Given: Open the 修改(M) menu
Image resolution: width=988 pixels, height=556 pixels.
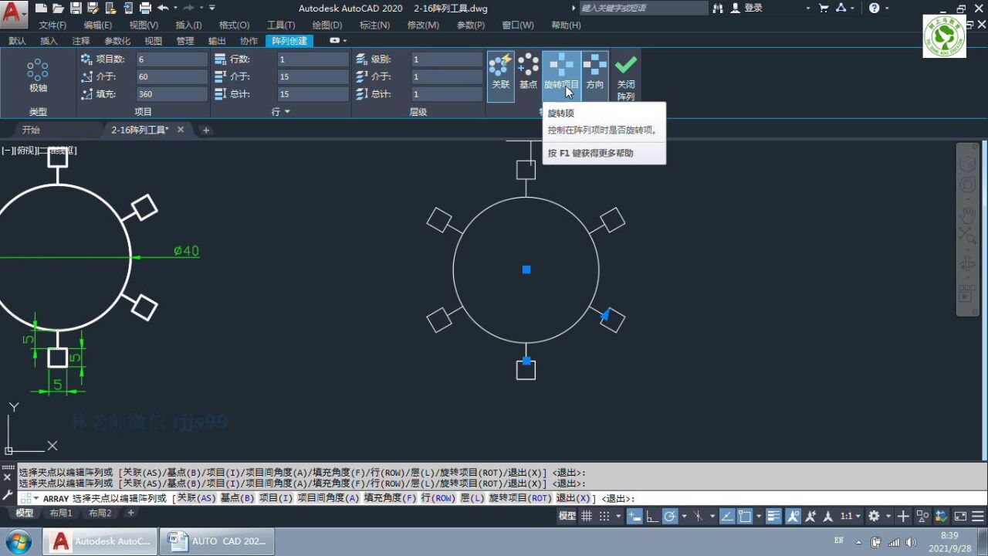Looking at the screenshot, I should (x=423, y=25).
